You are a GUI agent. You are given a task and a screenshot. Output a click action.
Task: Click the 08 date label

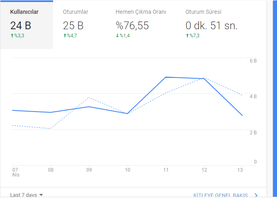pos(51,170)
